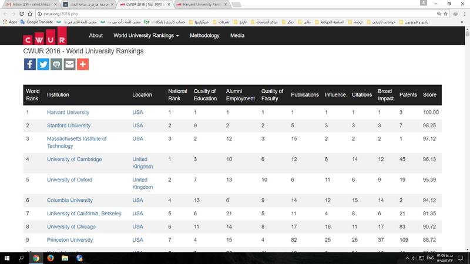Share page by email envelope icon
The image size is (470, 264).
pyautogui.click(x=69, y=64)
